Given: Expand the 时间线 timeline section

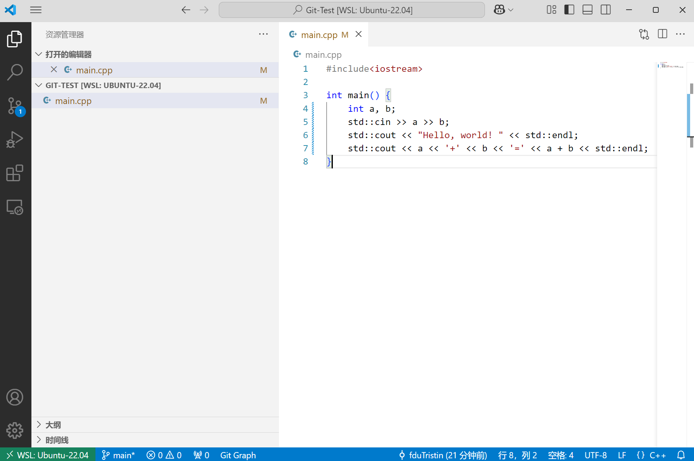Looking at the screenshot, I should [x=57, y=440].
